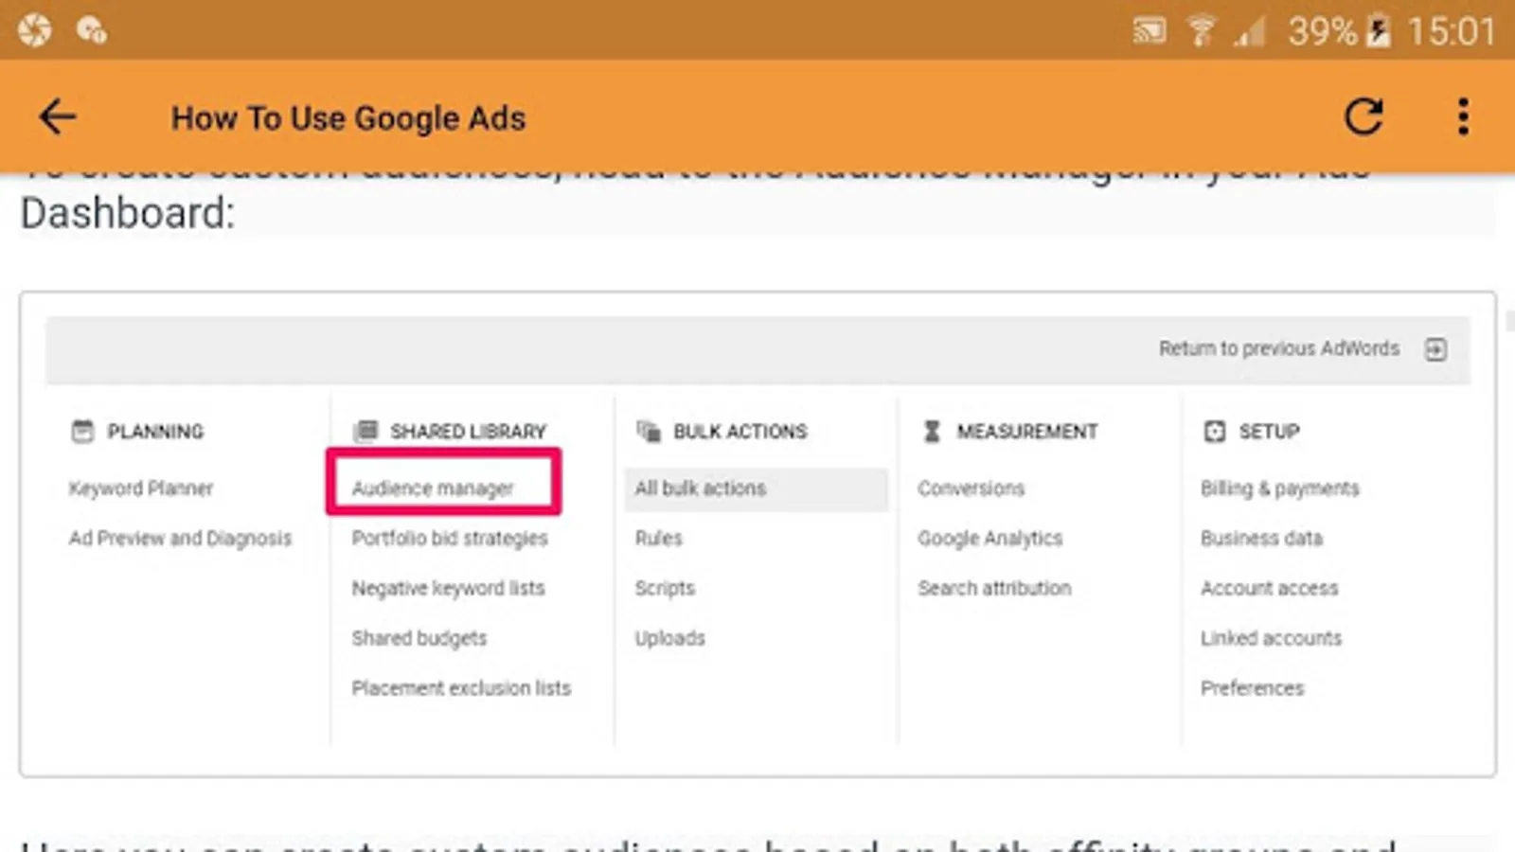This screenshot has width=1515, height=852.
Task: Select All bulk actions
Action: 757,488
